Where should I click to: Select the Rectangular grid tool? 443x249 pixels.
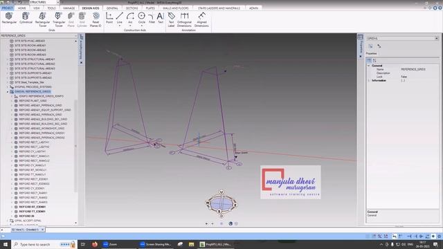coord(9,19)
